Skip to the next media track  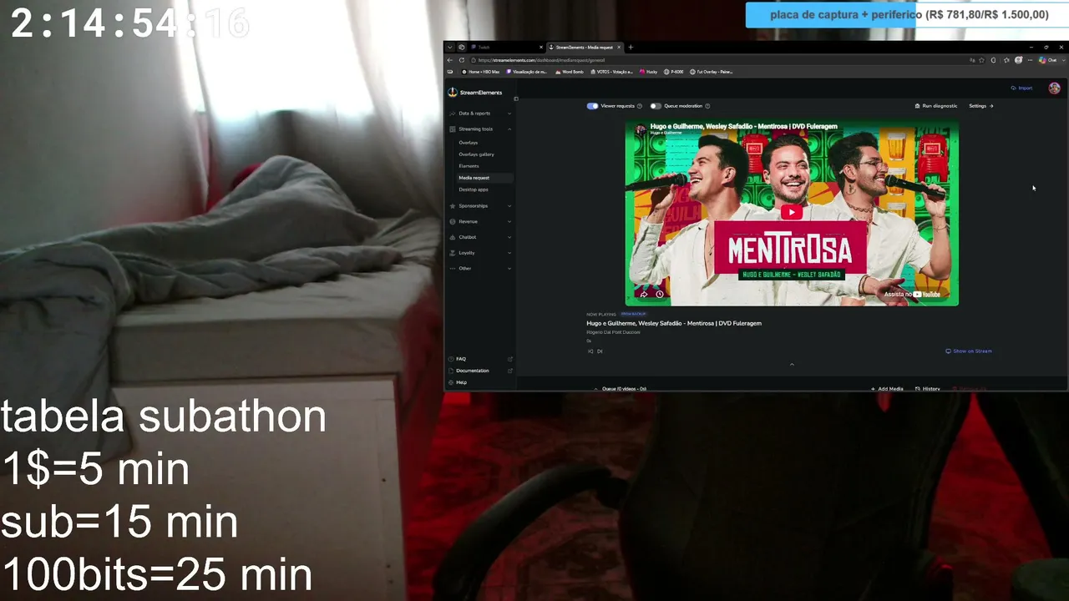(x=600, y=351)
